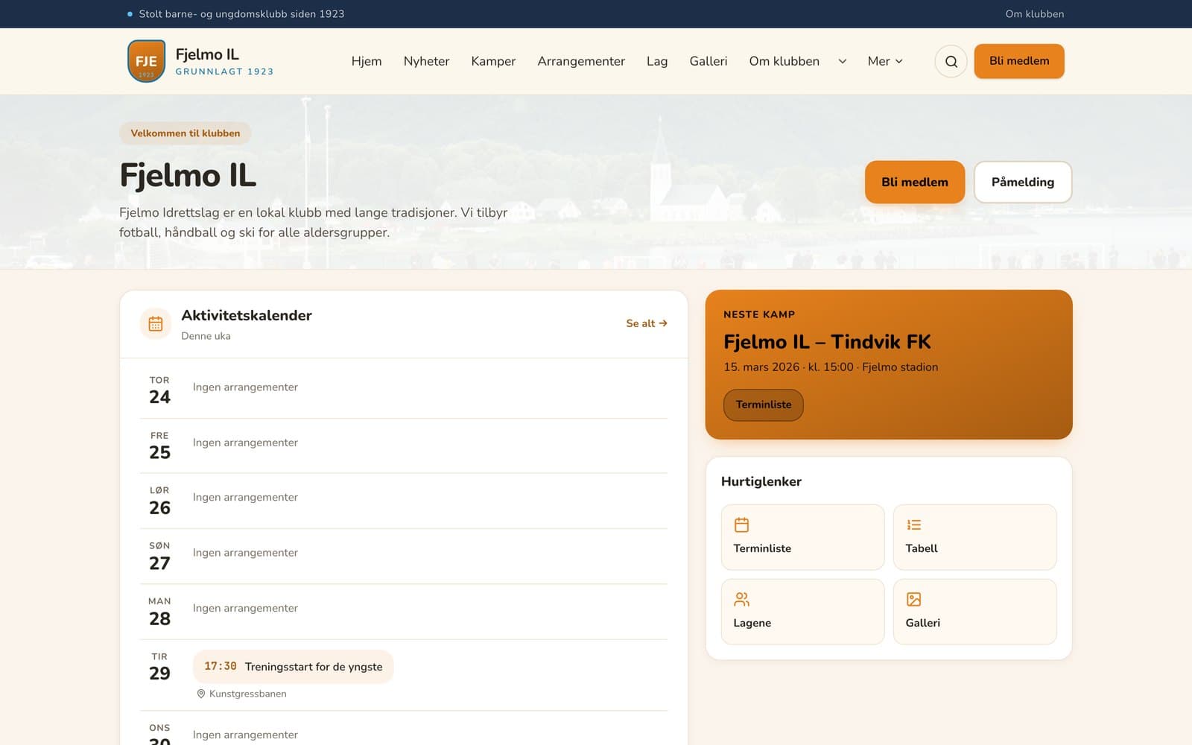Click Bli medlem button in the header

1019,61
